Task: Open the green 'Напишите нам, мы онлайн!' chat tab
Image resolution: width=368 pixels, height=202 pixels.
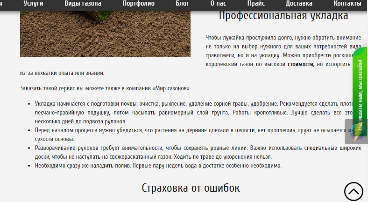Action: coord(360,91)
